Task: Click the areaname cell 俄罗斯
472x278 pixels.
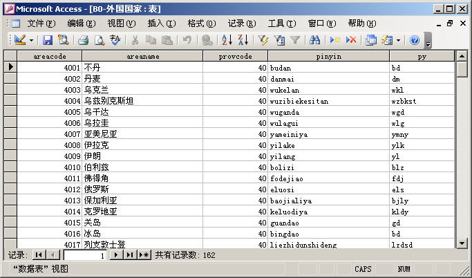Action: (142, 189)
